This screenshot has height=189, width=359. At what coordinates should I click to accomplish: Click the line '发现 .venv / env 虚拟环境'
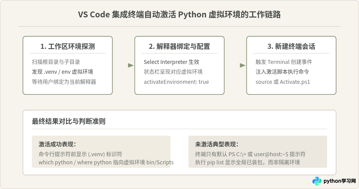coord(63,72)
